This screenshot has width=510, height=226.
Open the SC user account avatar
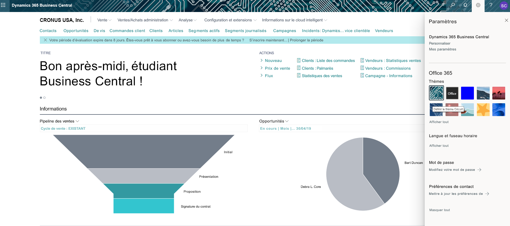point(504,6)
